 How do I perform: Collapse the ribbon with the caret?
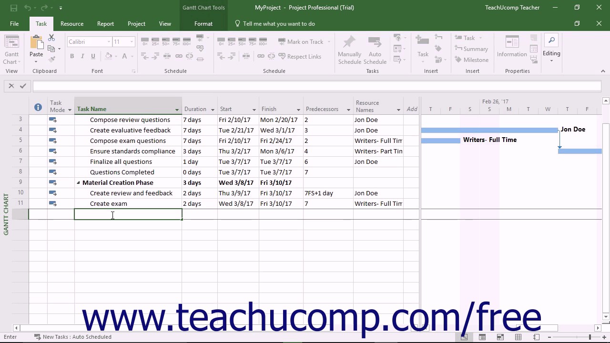point(603,71)
